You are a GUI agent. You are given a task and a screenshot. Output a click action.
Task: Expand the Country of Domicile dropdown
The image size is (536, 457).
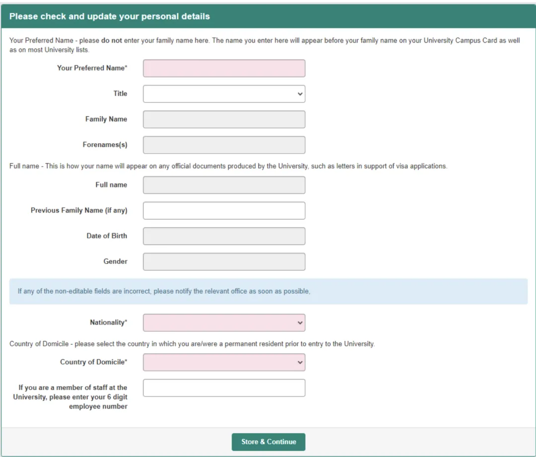tap(224, 362)
